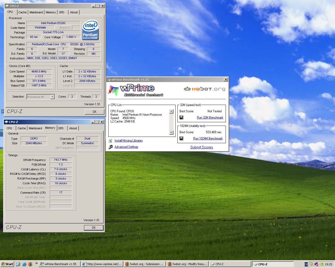335x268 pixels.
Task: Click the Bus Speed value 371.9 MHz
Action: (39, 81)
